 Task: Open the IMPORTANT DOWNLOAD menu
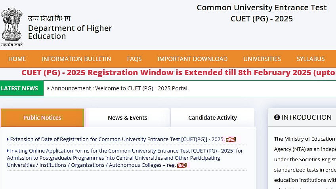[193, 59]
